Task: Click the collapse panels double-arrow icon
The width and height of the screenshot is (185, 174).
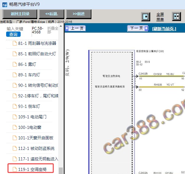Action: (176, 16)
